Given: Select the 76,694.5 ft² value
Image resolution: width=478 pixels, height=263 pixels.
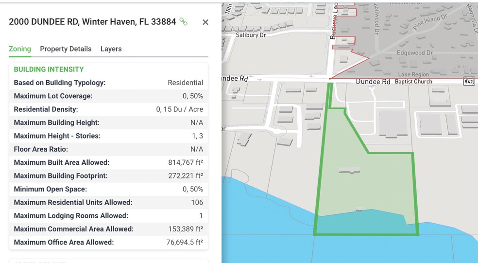Looking at the screenshot, I should click(x=185, y=242).
